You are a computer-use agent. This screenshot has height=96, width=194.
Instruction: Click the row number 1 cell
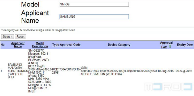coord(2,71)
